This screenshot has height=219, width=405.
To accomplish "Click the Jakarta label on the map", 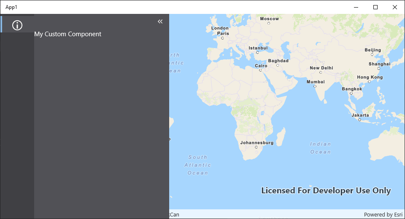I will tap(360, 115).
